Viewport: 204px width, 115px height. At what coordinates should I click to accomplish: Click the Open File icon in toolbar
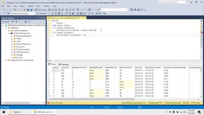[x=25, y=10]
